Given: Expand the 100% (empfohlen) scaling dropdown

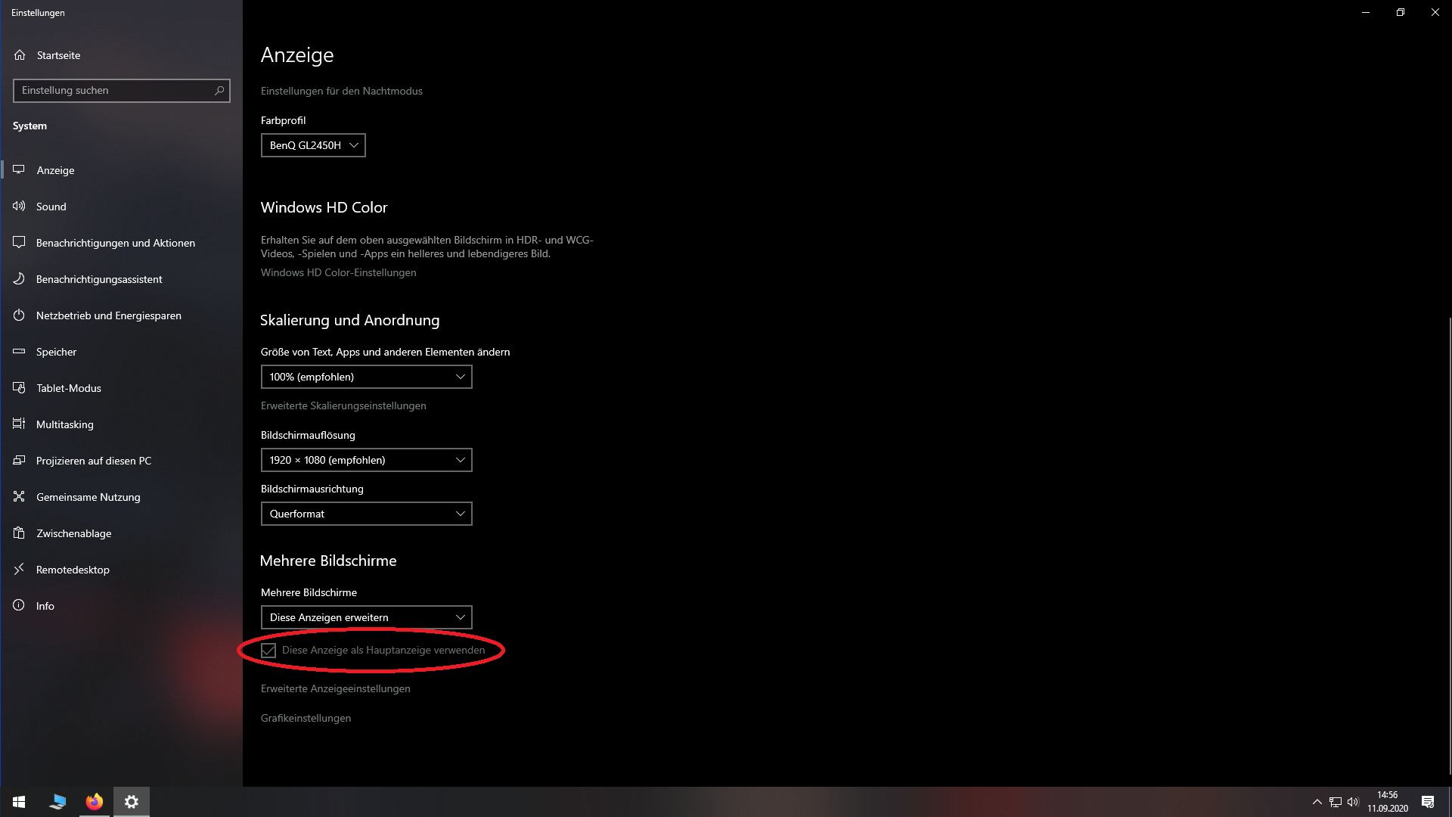Looking at the screenshot, I should point(366,377).
